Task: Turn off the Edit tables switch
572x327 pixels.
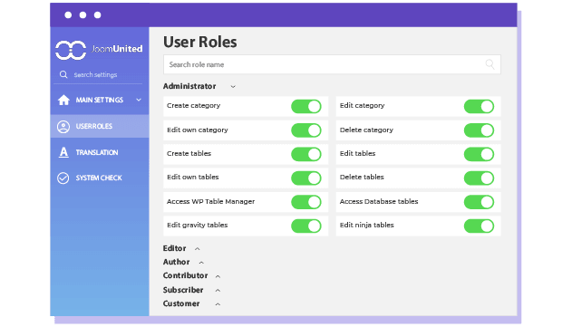Action: coord(479,154)
